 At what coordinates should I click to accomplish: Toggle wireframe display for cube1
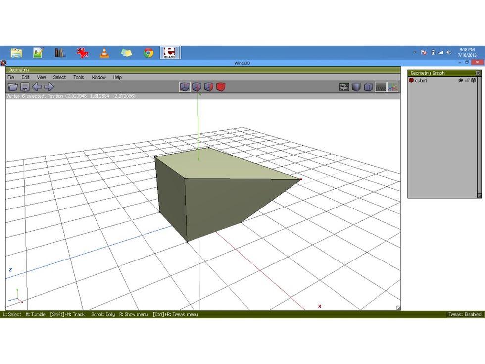pyautogui.click(x=473, y=80)
